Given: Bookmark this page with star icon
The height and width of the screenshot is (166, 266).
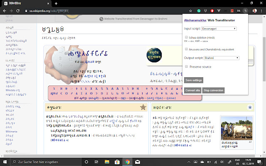Looking at the screenshot, I should (190, 11).
